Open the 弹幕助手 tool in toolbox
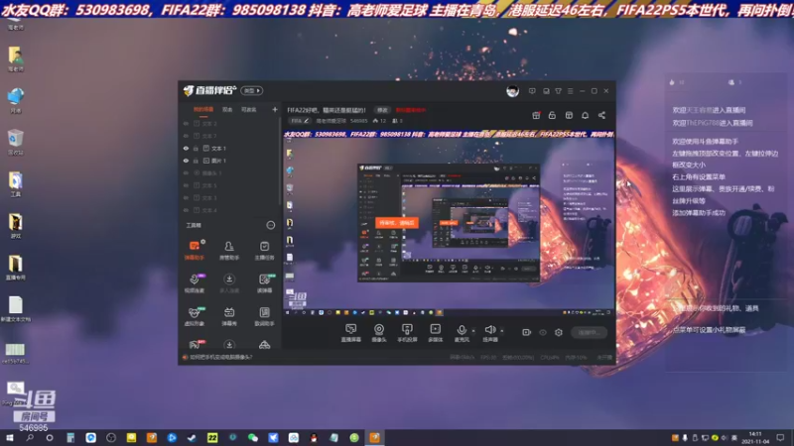Viewport: 794px width, 446px height. [194, 250]
